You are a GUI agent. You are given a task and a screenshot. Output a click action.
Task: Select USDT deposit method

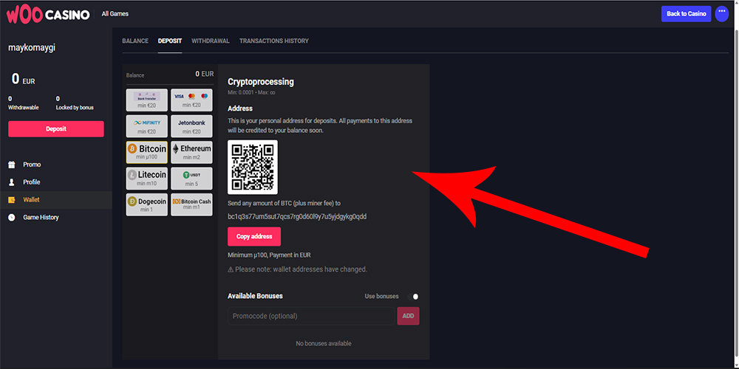pyautogui.click(x=191, y=179)
